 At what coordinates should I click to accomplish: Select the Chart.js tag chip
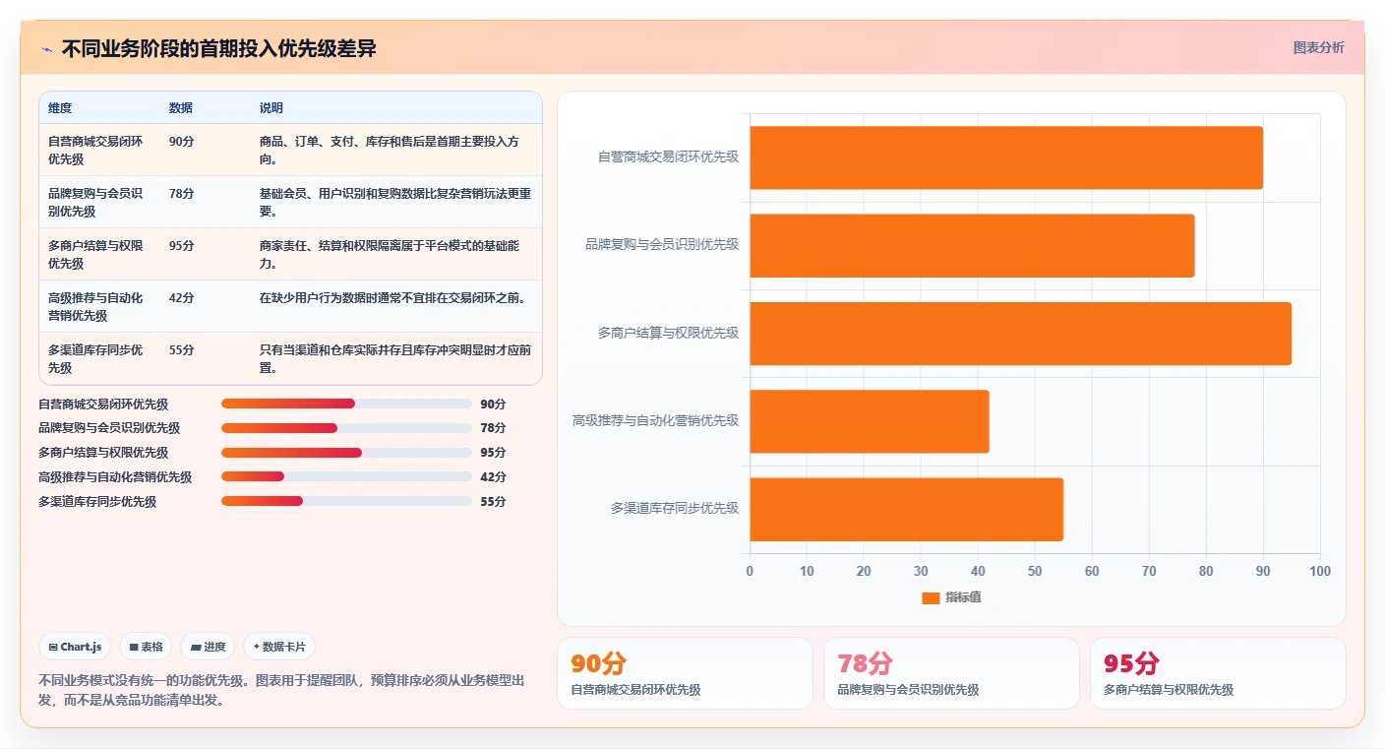click(x=76, y=647)
